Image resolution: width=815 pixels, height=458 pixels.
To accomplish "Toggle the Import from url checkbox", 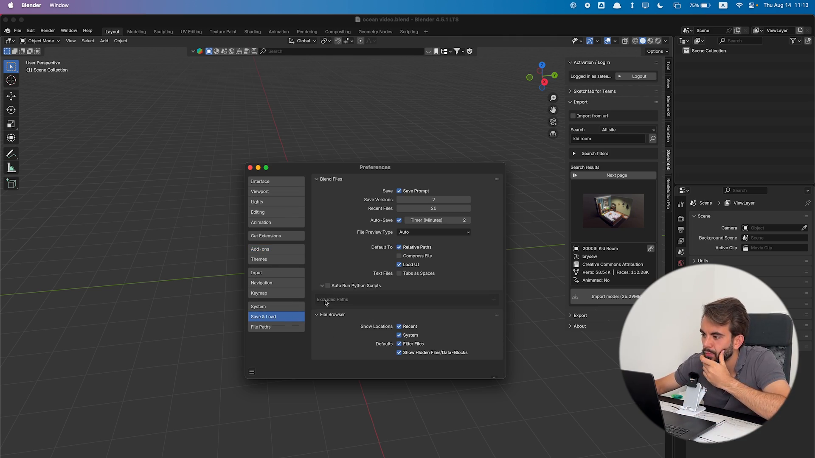I will pyautogui.click(x=573, y=116).
